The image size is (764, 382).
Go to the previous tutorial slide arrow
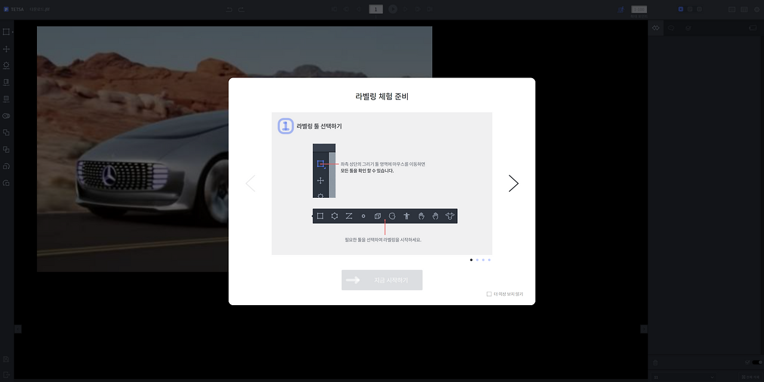tap(250, 184)
